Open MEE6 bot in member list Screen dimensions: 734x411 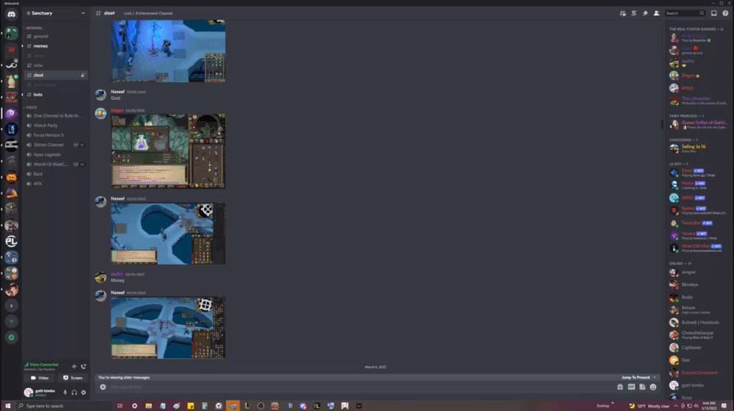(x=697, y=198)
